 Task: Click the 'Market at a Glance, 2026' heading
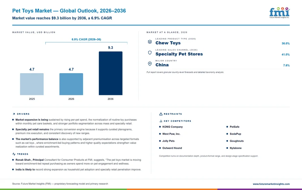(x=167, y=32)
